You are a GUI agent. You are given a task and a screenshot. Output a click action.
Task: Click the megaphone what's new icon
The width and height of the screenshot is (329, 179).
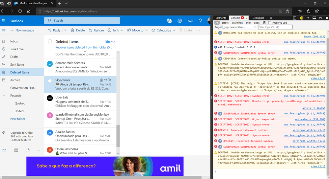click(190, 21)
